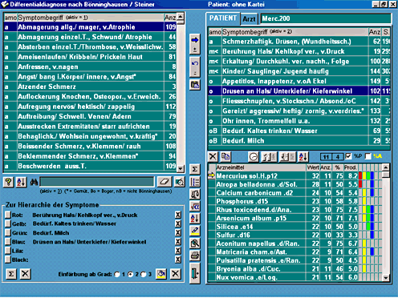Click the symptom list's scroll-down arrow
The width and height of the screenshot is (398, 298).
click(181, 168)
